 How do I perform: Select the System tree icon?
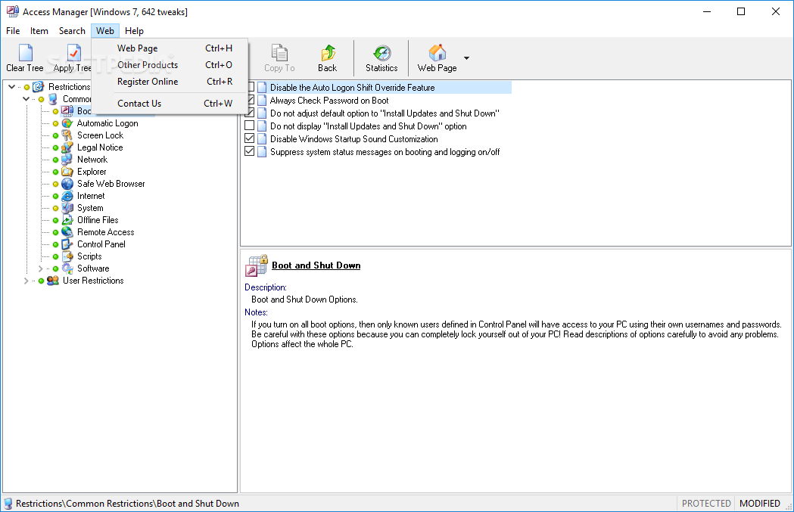pos(67,209)
